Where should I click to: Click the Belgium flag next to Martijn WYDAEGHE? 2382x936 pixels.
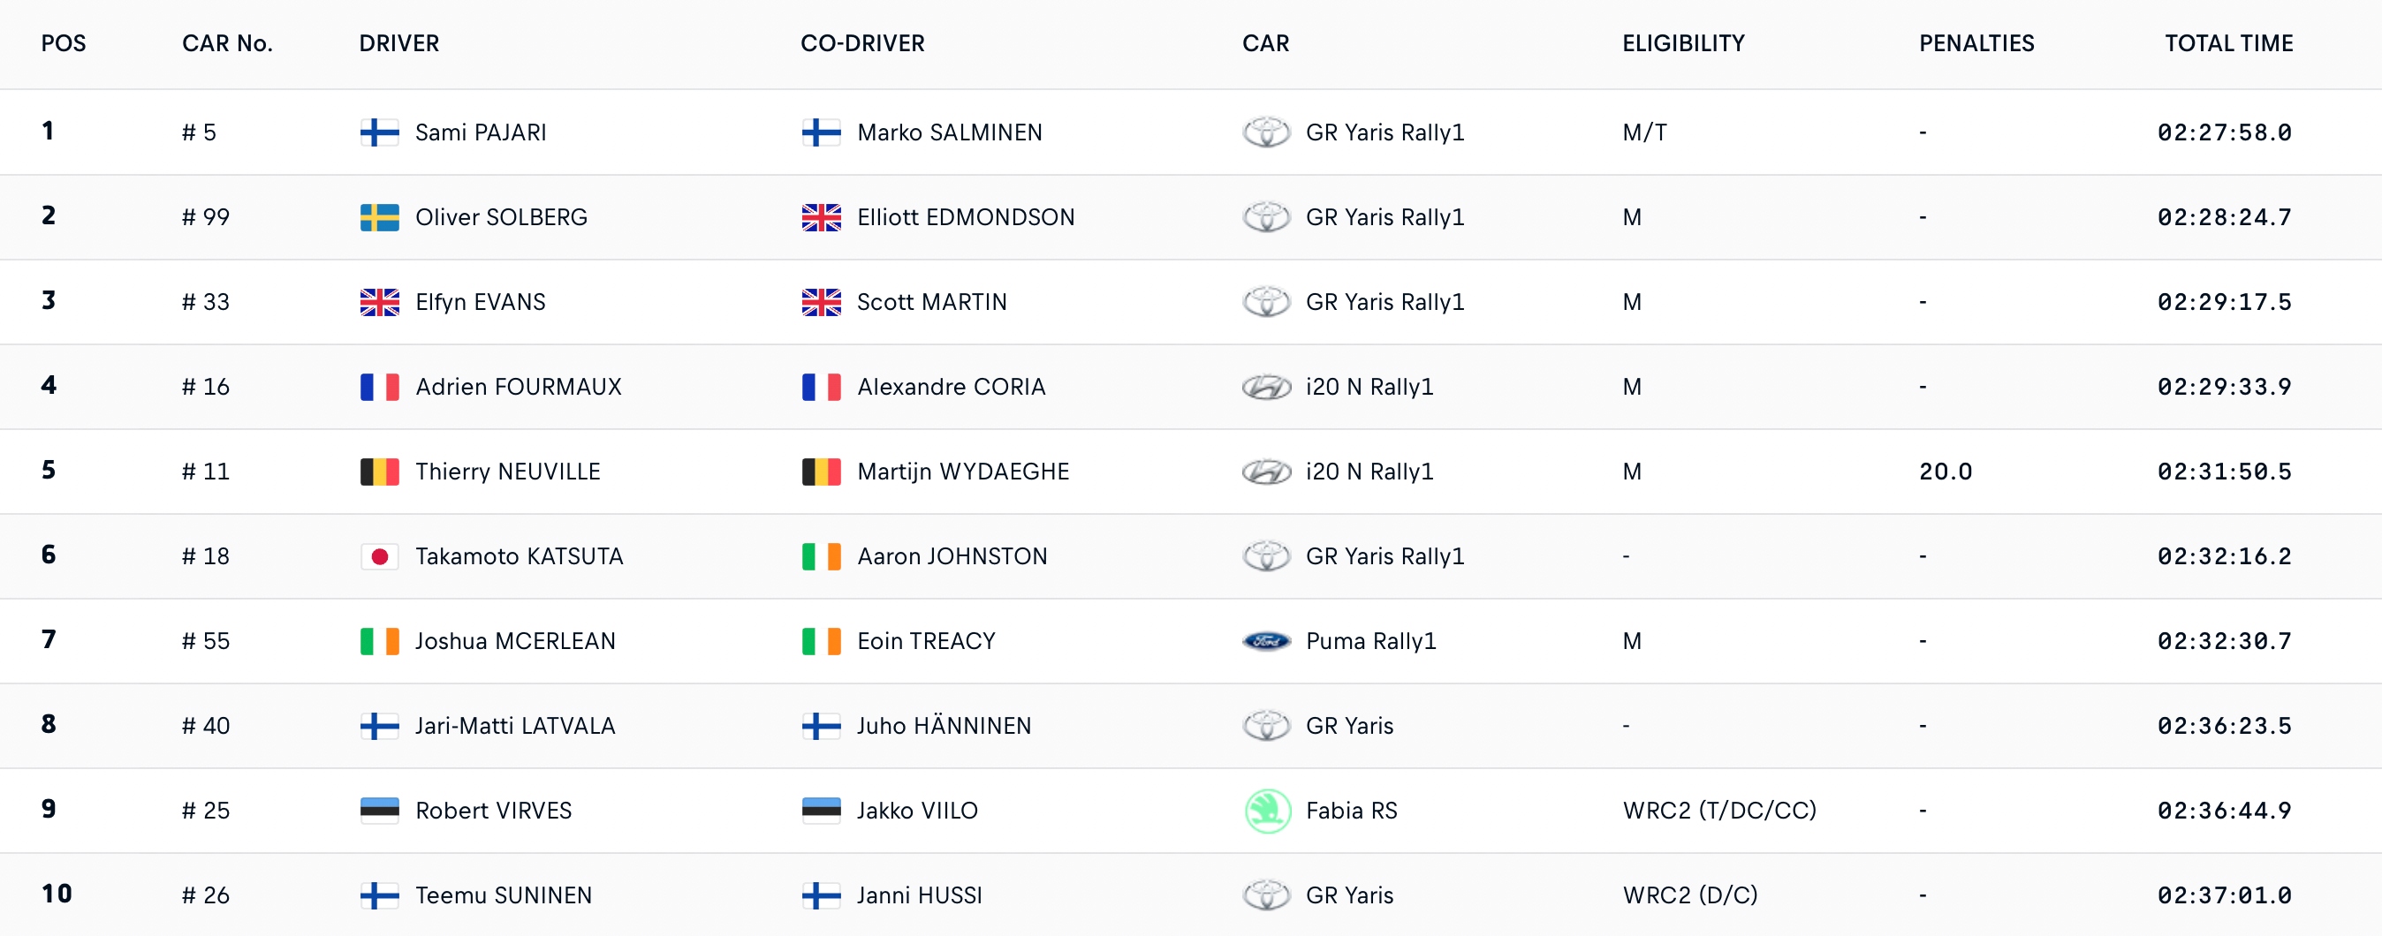coord(821,472)
